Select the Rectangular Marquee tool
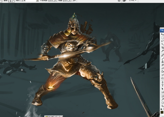164x117 pixels. click(x=162, y=37)
